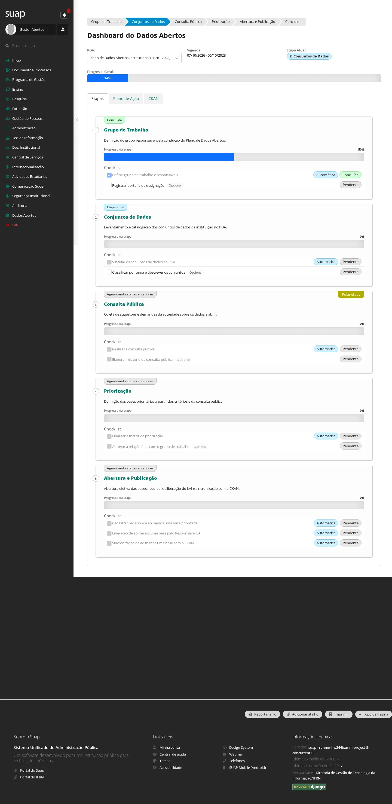This screenshot has height=804, width=392.
Task: Click the Ensino sidebar icon
Action: (x=8, y=89)
